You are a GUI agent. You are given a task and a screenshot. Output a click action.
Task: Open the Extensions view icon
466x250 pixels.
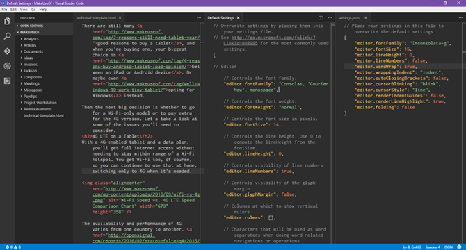click(x=7, y=81)
